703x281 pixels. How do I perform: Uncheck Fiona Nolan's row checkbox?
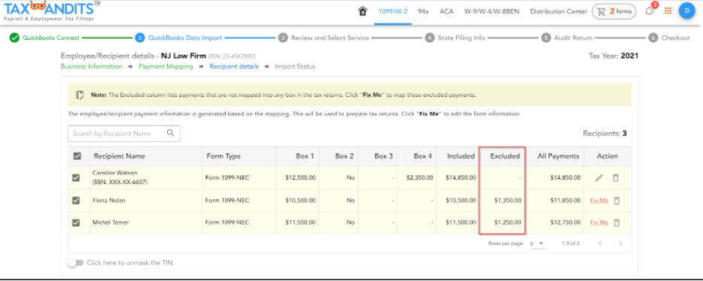(x=76, y=201)
